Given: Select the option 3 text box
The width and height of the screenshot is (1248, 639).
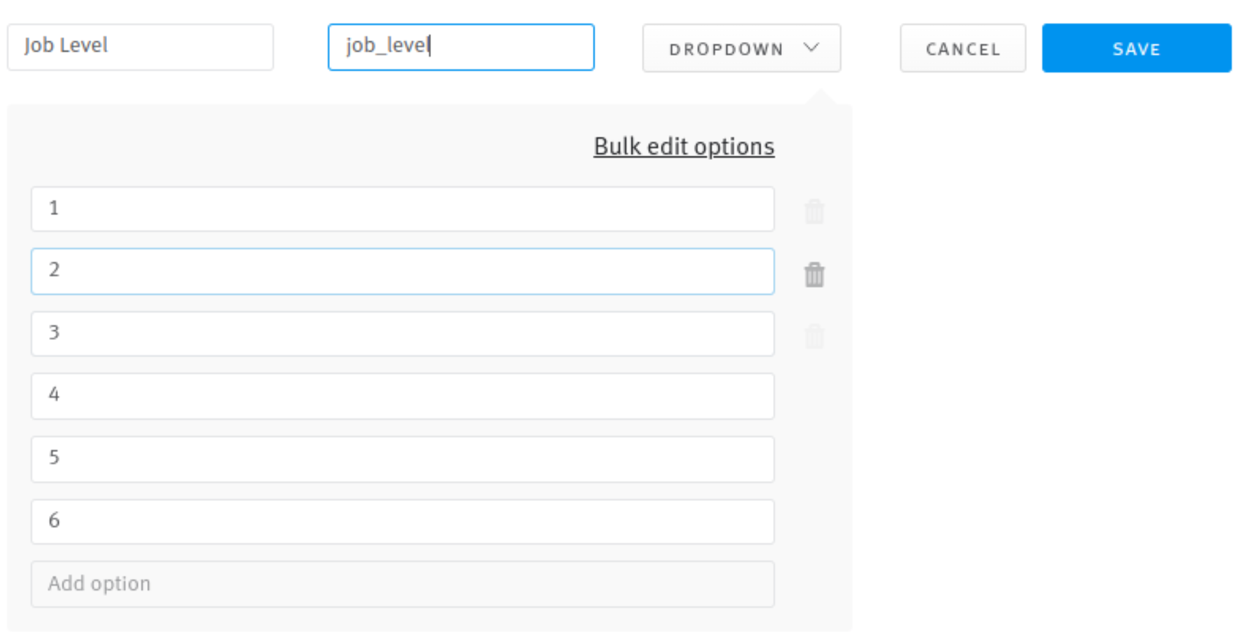Looking at the screenshot, I should 402,334.
